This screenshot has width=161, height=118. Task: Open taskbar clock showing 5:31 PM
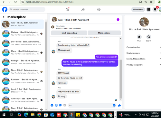(x=155, y=114)
